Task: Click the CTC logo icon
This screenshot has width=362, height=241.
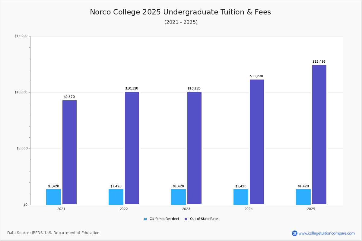Action: point(294,233)
